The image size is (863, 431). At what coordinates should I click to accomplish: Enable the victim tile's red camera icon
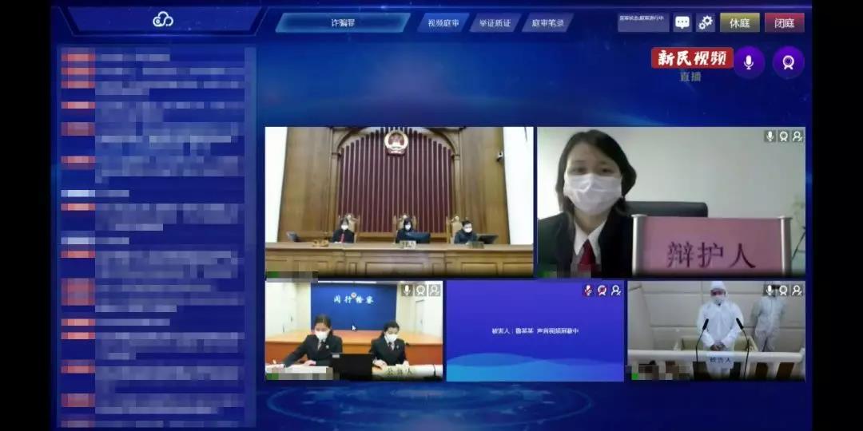click(x=603, y=290)
